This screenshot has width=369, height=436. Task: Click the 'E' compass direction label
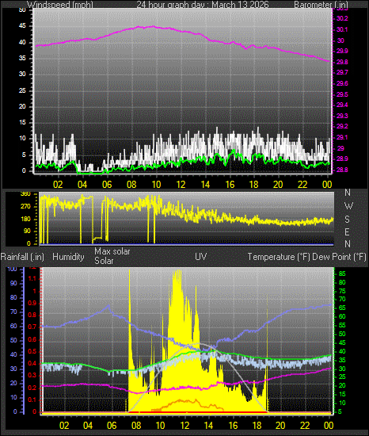click(347, 231)
